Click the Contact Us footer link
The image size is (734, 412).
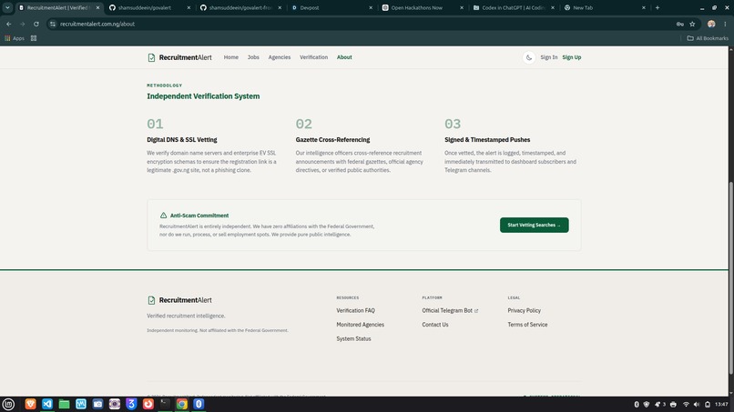435,325
